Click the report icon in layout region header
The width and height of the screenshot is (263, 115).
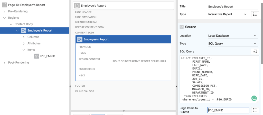(80, 39)
